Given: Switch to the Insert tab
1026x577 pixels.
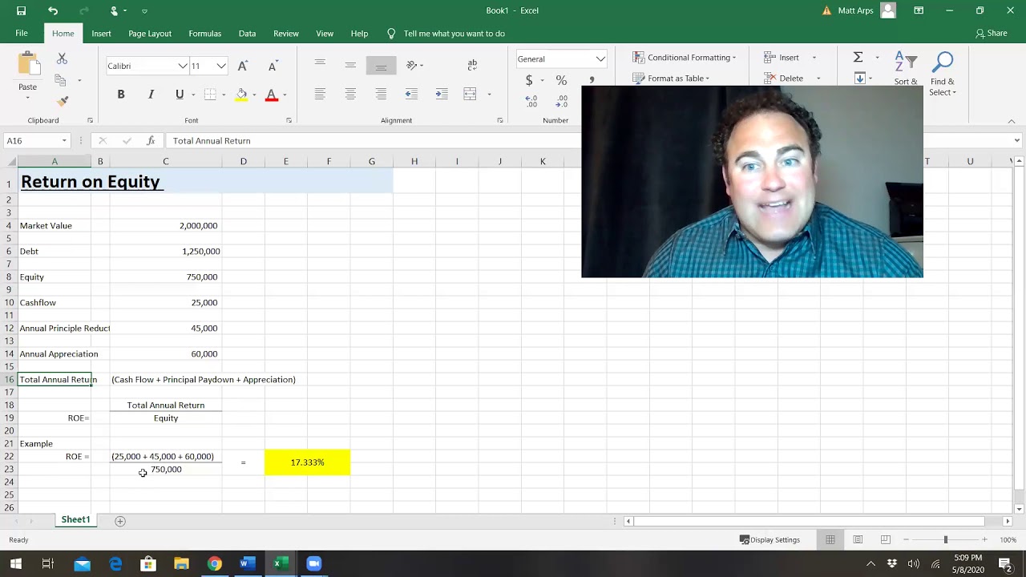Looking at the screenshot, I should [x=101, y=34].
